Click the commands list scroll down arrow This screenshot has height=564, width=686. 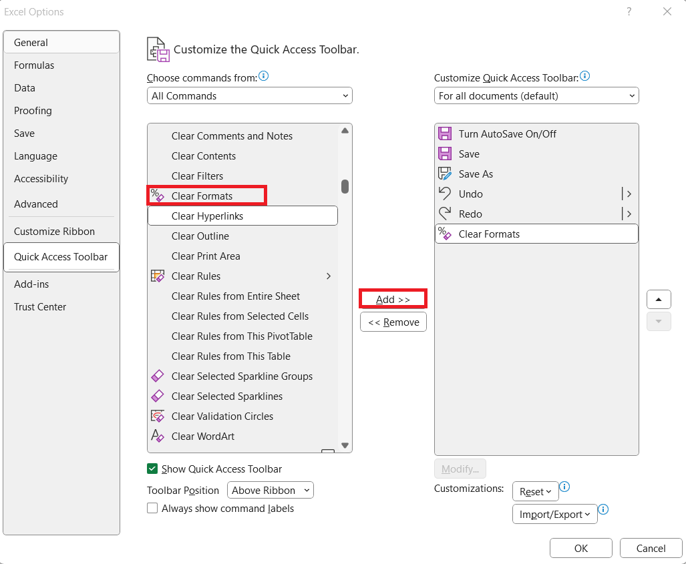[x=345, y=445]
